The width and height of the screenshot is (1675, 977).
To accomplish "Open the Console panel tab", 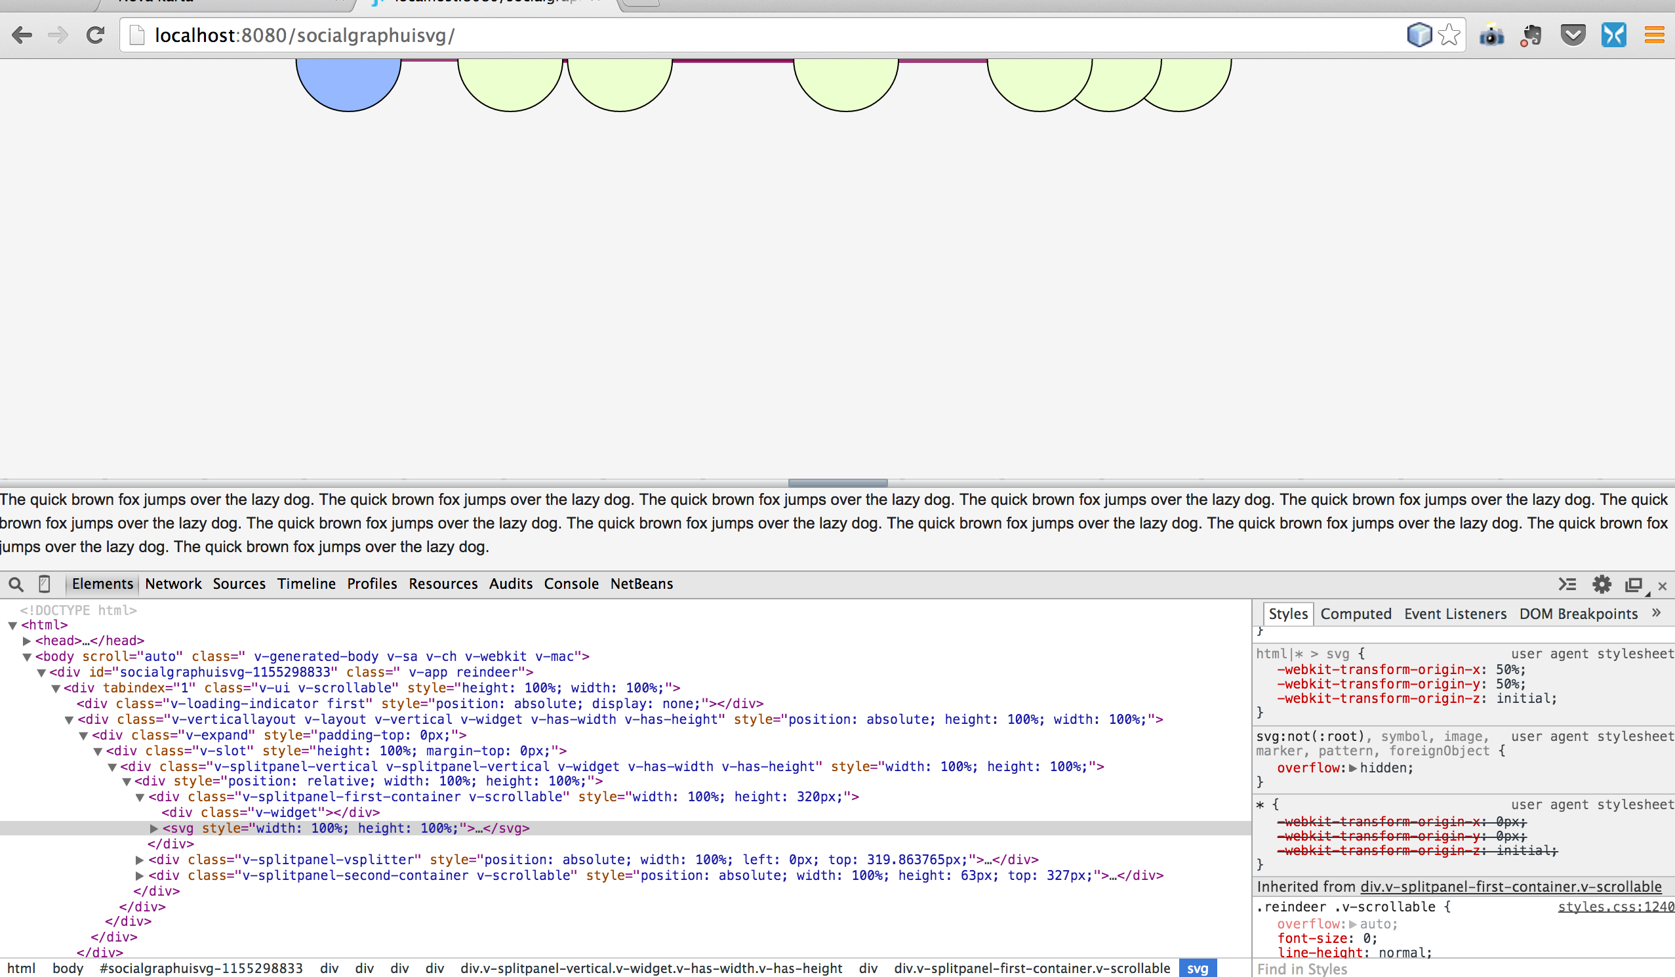I will click(x=571, y=584).
